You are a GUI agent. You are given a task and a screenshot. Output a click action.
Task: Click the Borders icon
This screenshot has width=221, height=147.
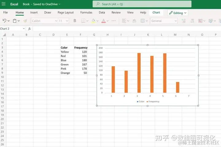[x=83, y=21]
